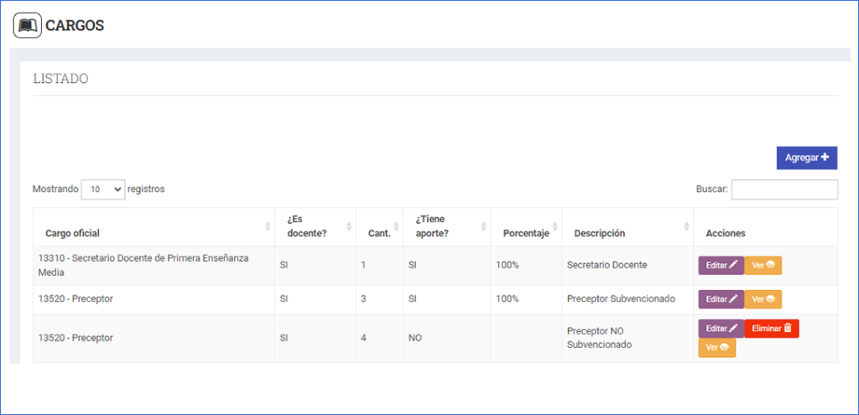Open the registros count dropdown

point(103,189)
